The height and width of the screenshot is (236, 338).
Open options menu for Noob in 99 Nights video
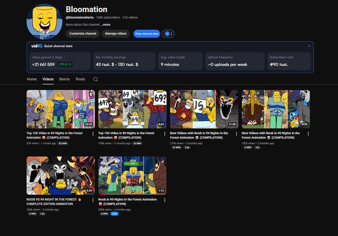coord(165,200)
